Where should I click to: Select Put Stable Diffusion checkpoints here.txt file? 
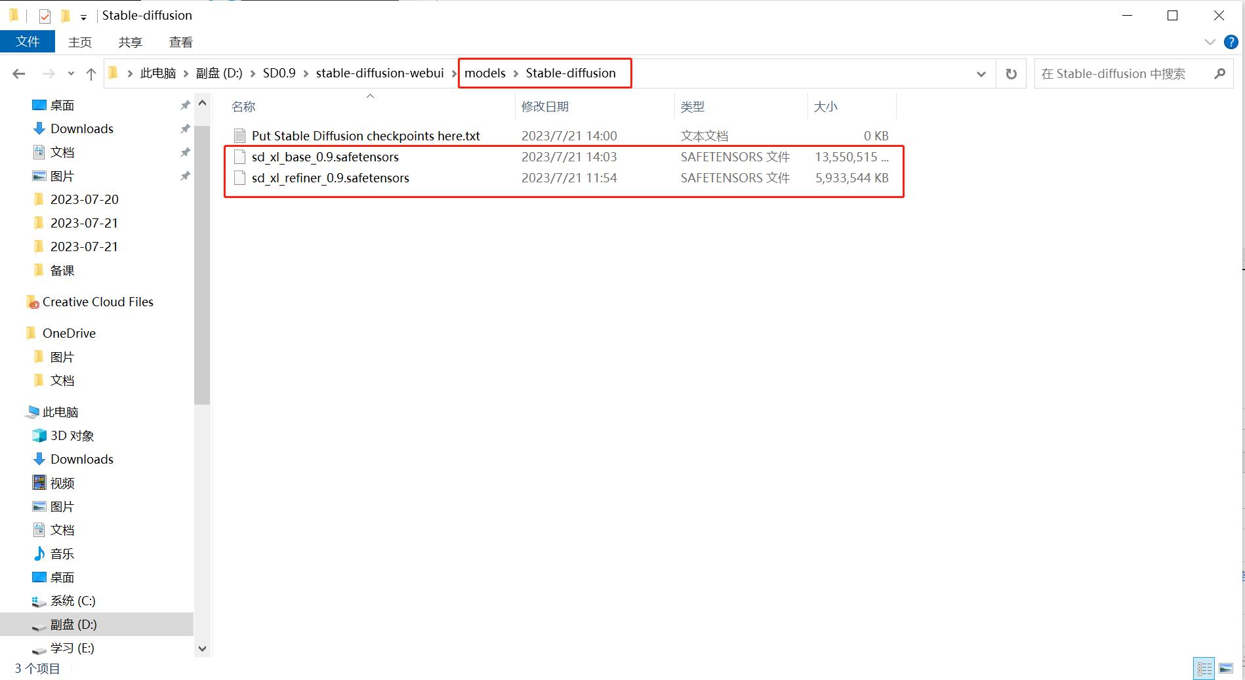tap(365, 136)
